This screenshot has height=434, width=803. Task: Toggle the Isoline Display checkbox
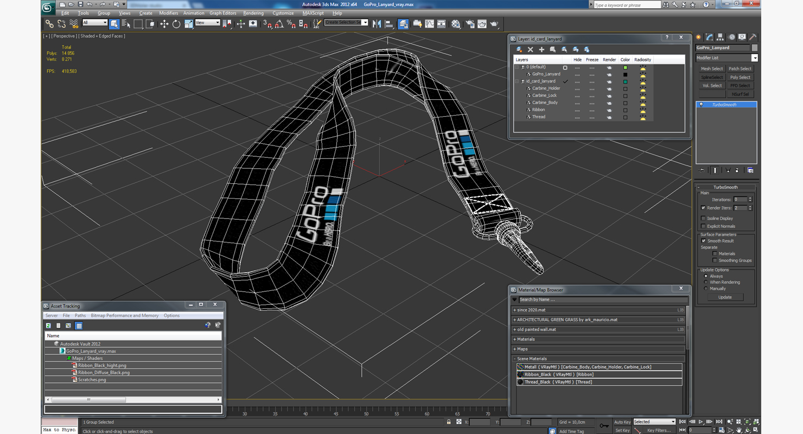(703, 218)
